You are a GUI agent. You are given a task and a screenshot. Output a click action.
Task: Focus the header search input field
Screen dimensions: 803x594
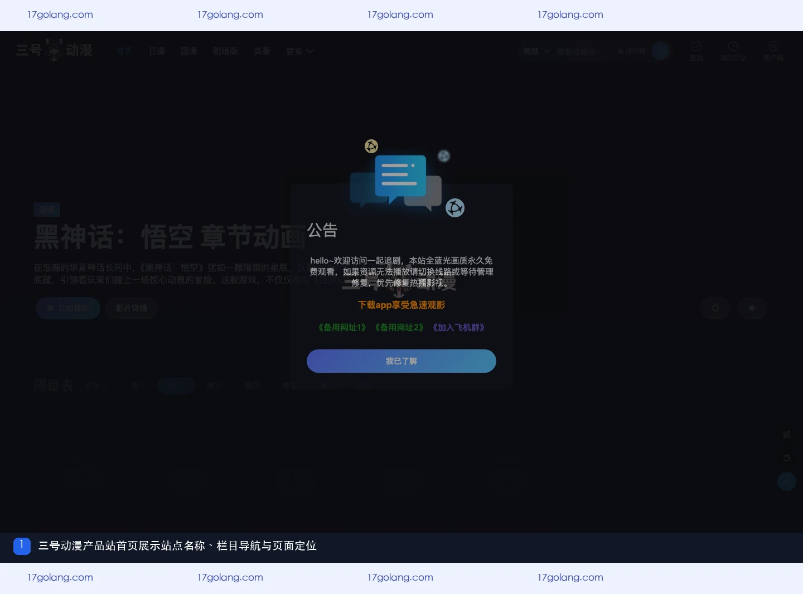580,51
